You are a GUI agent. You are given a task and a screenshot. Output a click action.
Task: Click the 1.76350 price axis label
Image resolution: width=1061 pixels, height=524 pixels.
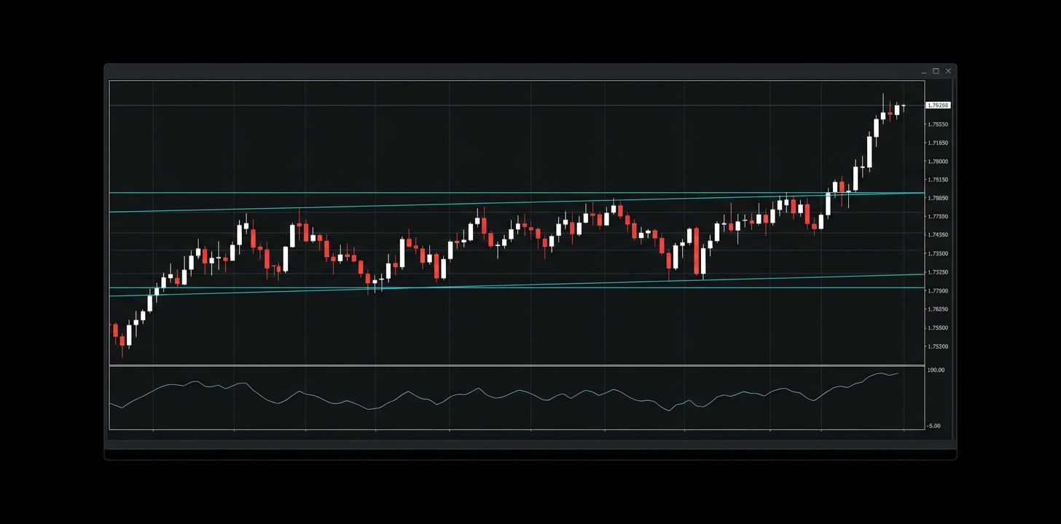(x=938, y=309)
